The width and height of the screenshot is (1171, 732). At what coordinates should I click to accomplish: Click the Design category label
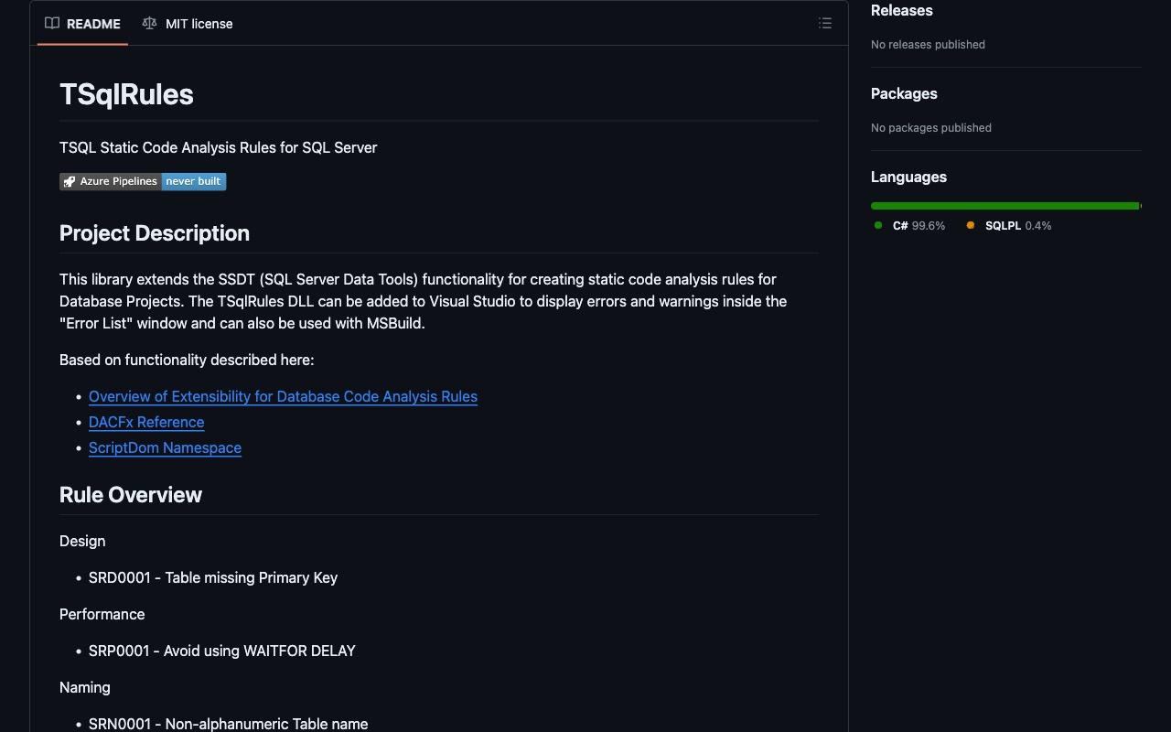[82, 541]
